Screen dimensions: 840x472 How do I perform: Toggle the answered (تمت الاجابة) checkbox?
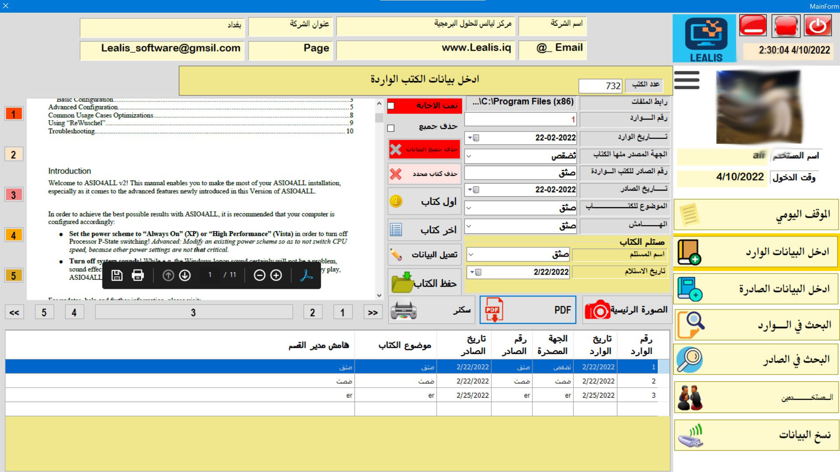391,106
